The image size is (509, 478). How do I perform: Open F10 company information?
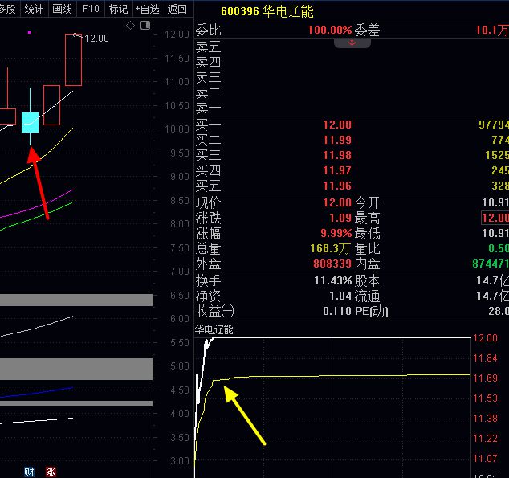(91, 9)
